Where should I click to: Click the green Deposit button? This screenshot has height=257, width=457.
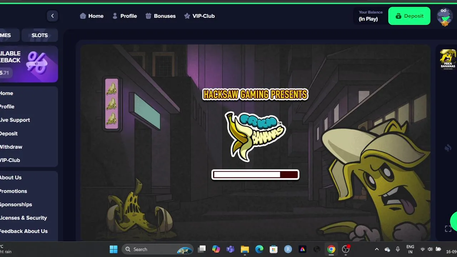(x=409, y=16)
